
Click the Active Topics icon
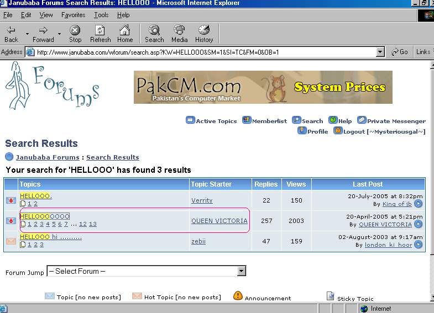(190, 120)
